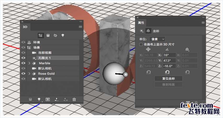223x118 pixels.
Task: Hide the Rose Gold mesh
Action: point(23,74)
